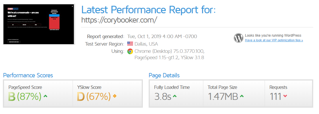
Task: Click the Performance Scores heading
Action: click(28, 75)
